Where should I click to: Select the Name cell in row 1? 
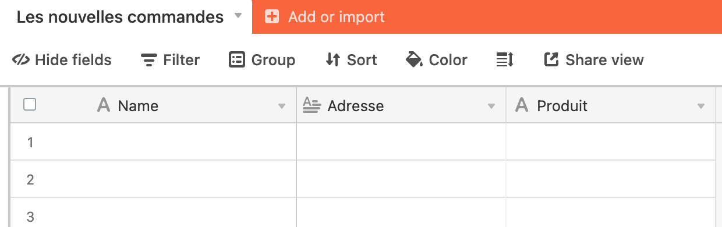coord(172,141)
